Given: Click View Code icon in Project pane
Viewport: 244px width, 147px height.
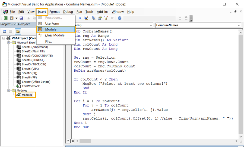Looking at the screenshot, I should [5, 31].
